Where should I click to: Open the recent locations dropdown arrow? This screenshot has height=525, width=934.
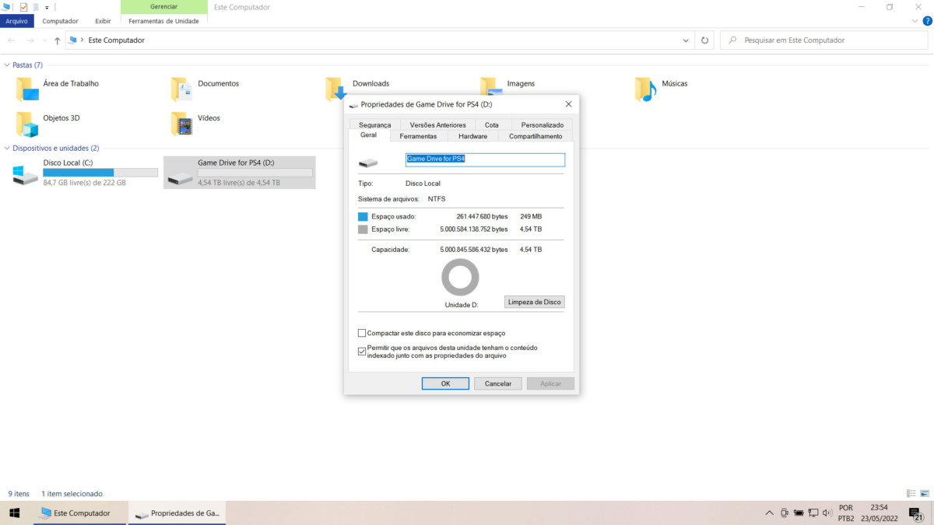point(44,40)
